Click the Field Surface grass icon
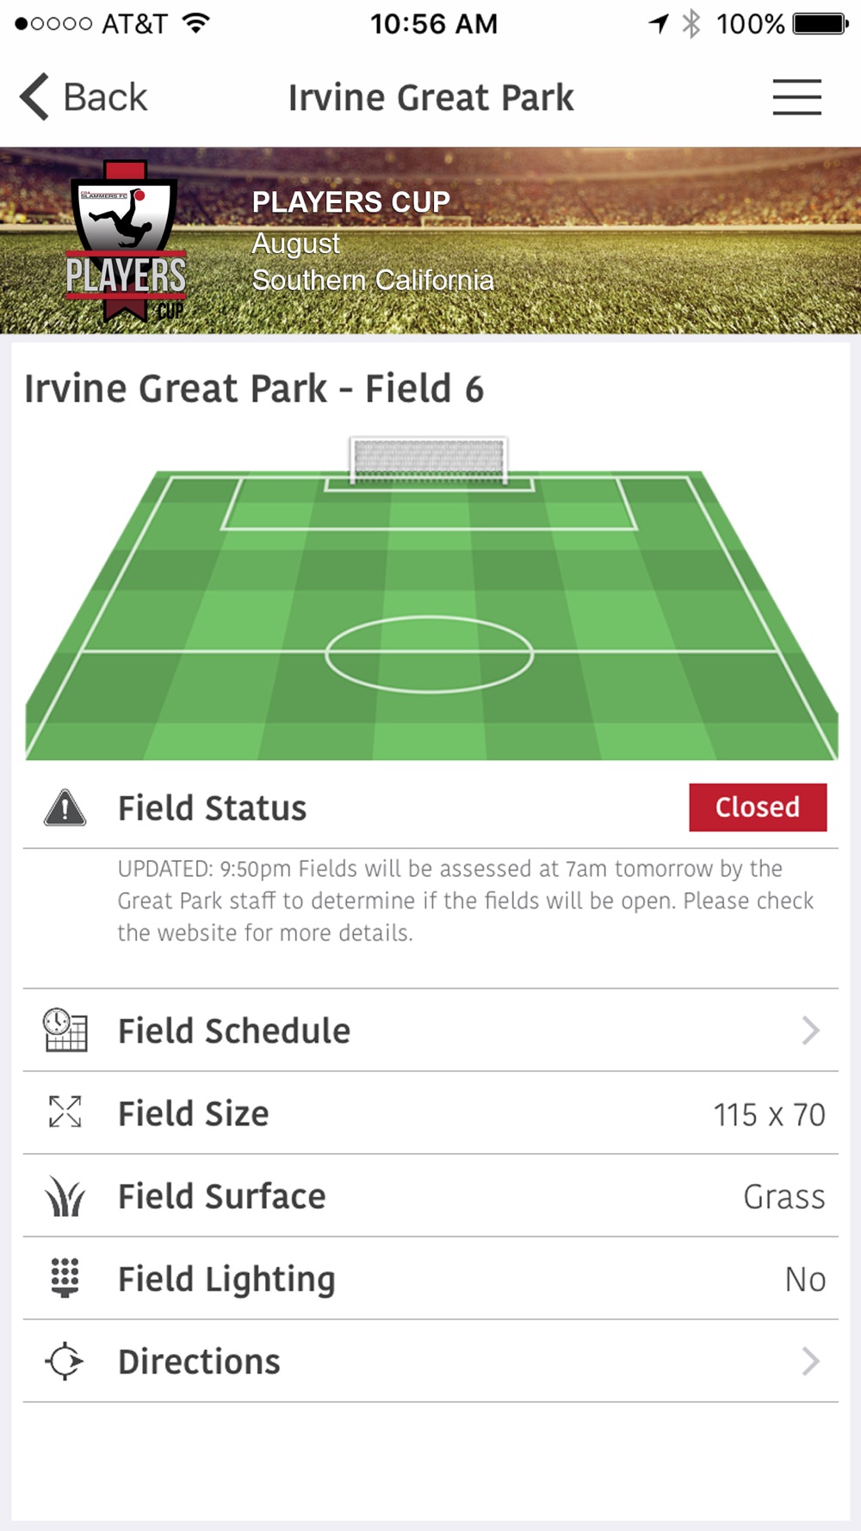Screen dimensions: 861x1531 coord(65,1196)
